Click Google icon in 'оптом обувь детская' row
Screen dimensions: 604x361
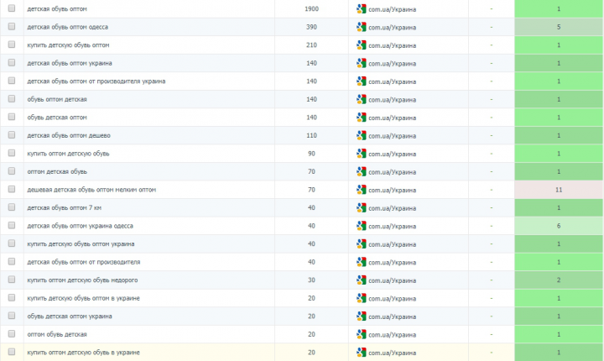361,334
